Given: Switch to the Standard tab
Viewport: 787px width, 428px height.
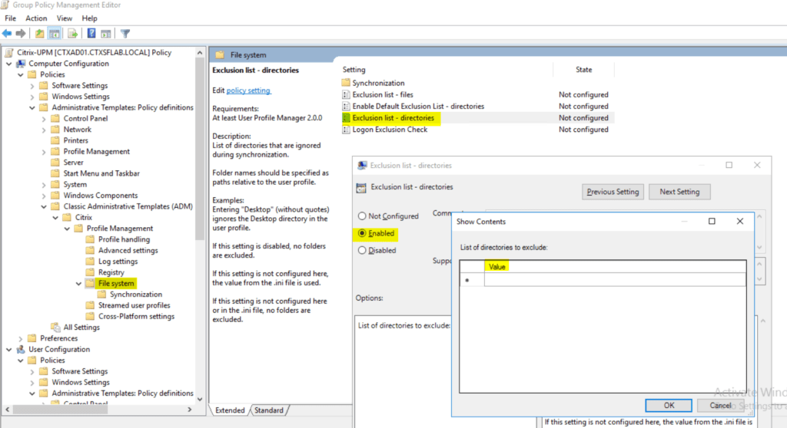Looking at the screenshot, I should (x=268, y=410).
